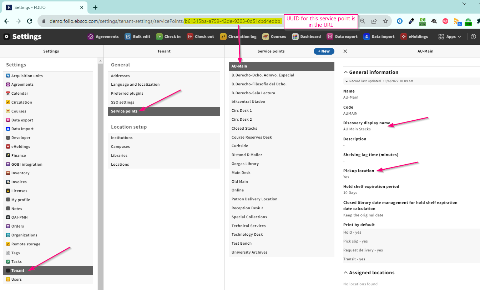Viewport: 480px width, 290px height.
Task: Open the Courses app from the header
Action: tap(274, 36)
